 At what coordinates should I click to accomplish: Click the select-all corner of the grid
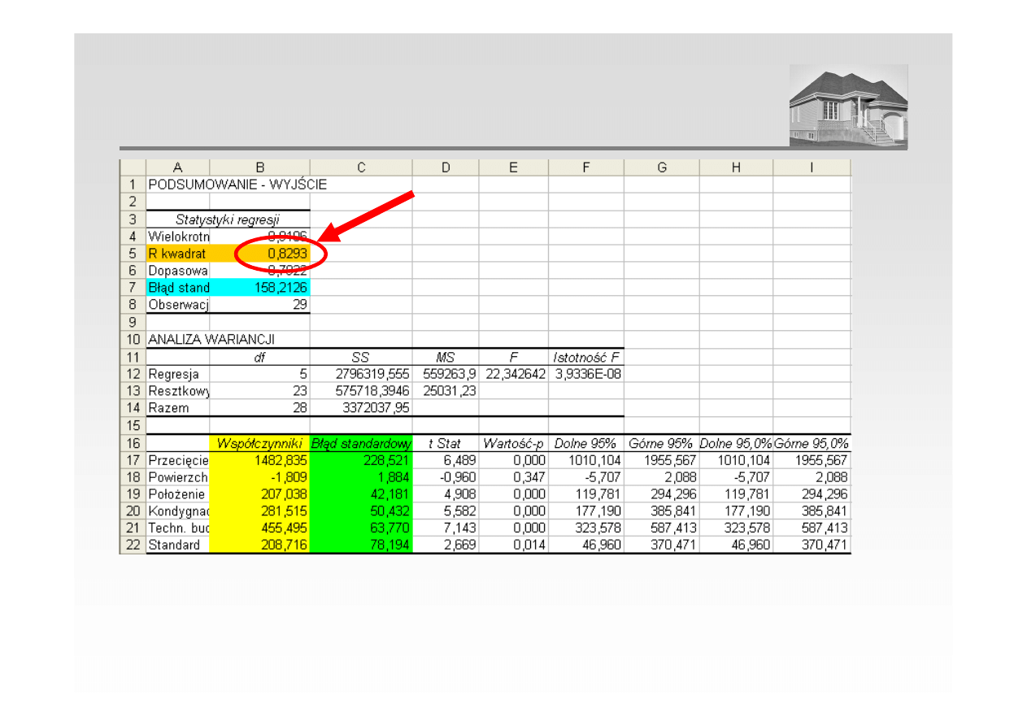(x=133, y=167)
